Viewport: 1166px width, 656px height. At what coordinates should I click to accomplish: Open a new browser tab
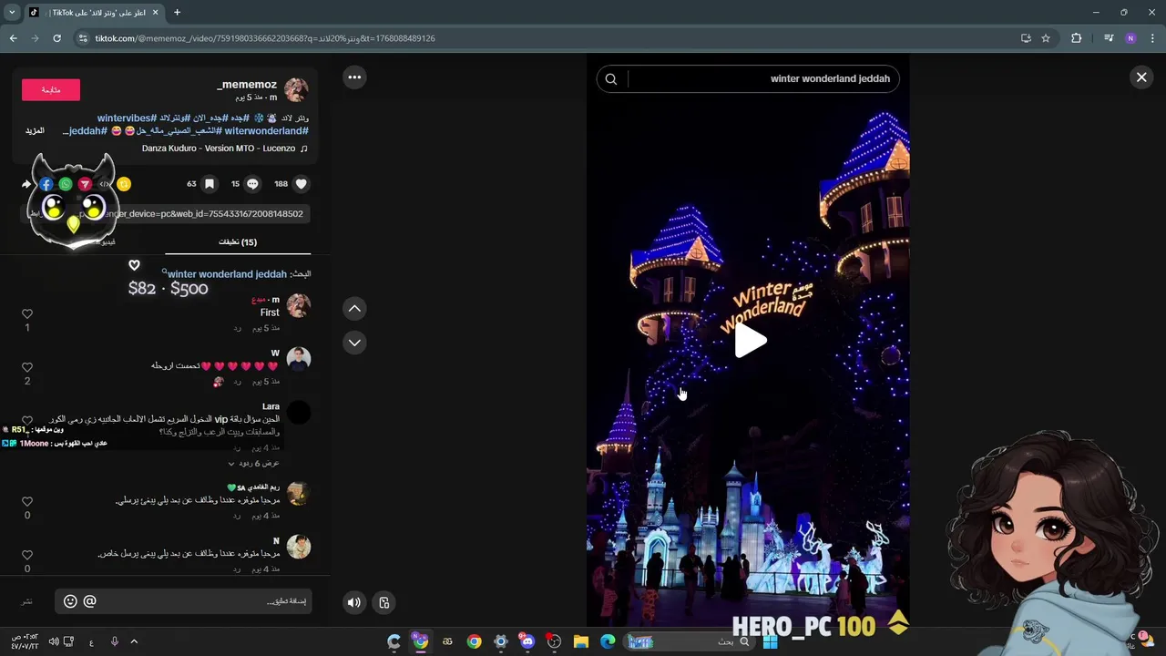177,13
